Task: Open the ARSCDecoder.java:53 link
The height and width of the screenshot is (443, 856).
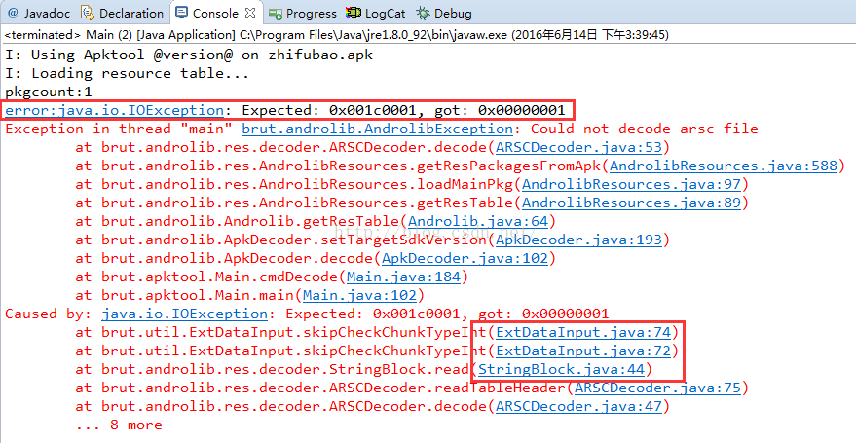Action: pyautogui.click(x=578, y=147)
